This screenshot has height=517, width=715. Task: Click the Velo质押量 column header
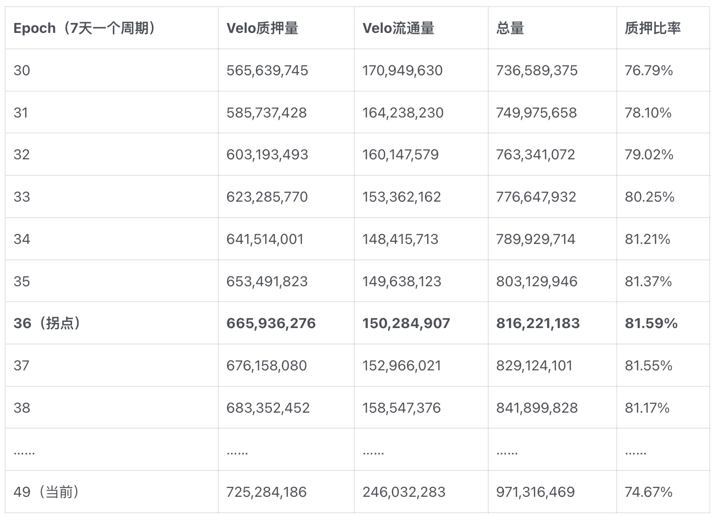pyautogui.click(x=262, y=28)
